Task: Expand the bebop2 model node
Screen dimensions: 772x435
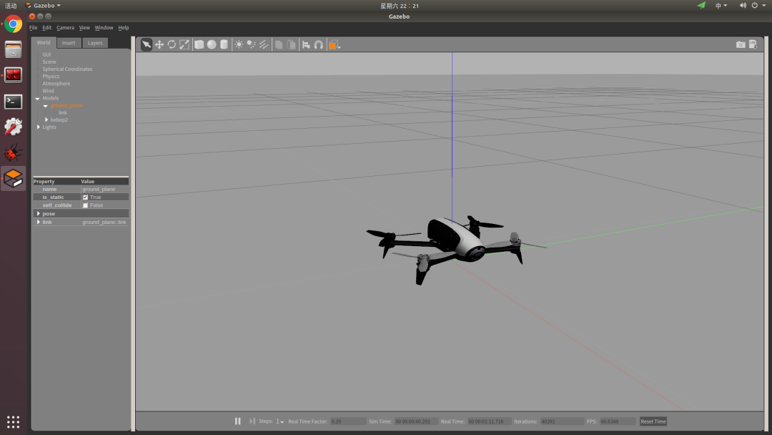Action: [46, 119]
